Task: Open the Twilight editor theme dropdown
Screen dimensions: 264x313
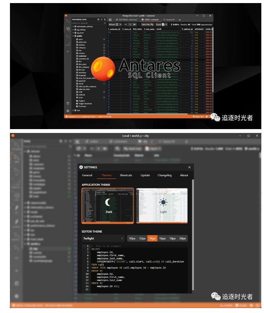Action: [103, 238]
